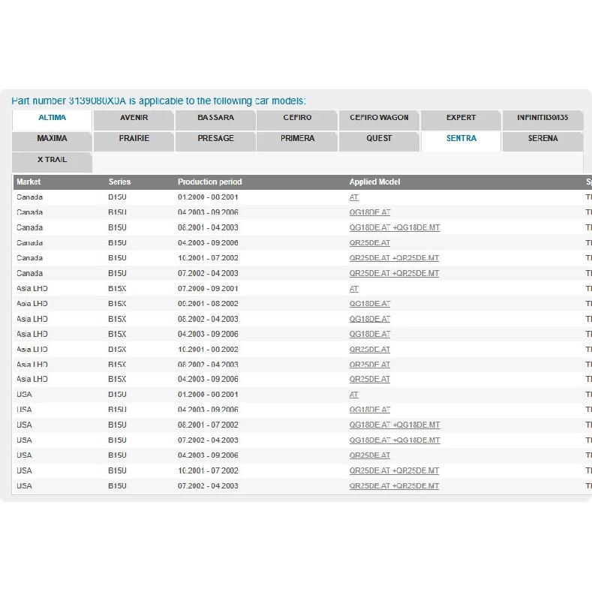Select the SENTRA tab

(461, 141)
